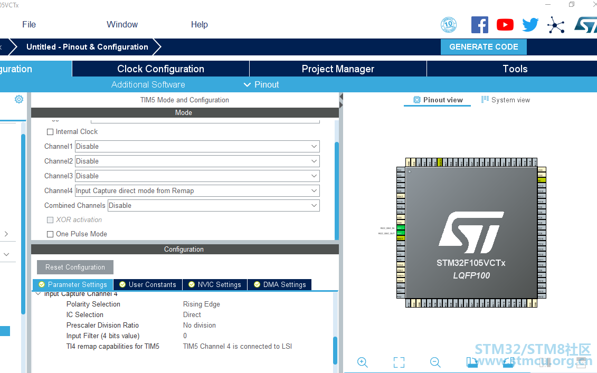Screen dimensions: 597x373
Task: Click the Prescaler Division Ratio label
Action: [x=102, y=326]
